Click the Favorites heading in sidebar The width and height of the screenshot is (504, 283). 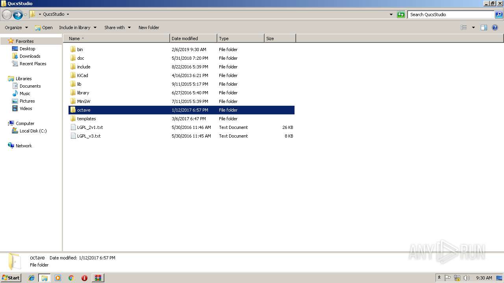coord(24,41)
